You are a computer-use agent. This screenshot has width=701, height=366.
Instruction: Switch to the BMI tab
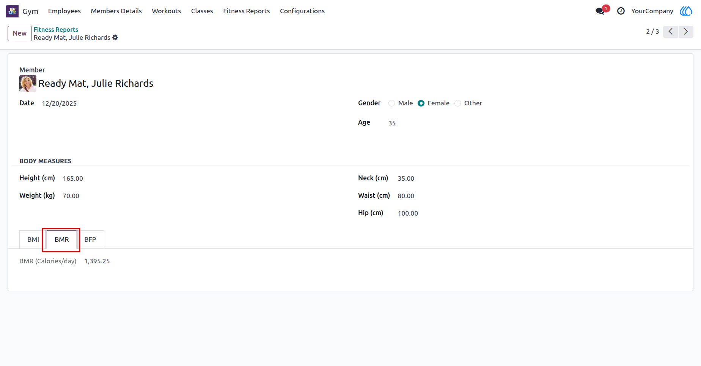coord(33,239)
